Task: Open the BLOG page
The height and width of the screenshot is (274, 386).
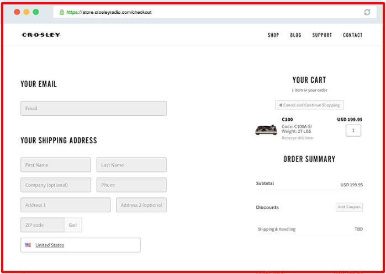Action: click(295, 35)
